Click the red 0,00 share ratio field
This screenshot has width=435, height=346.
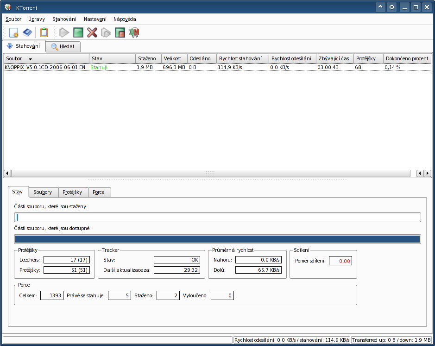[340, 261]
